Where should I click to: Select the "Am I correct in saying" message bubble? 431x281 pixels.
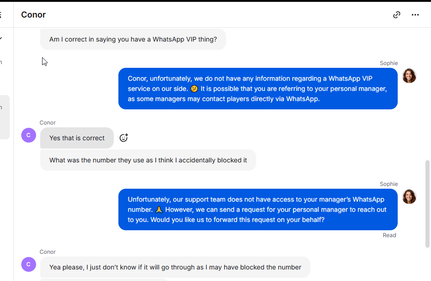133,39
